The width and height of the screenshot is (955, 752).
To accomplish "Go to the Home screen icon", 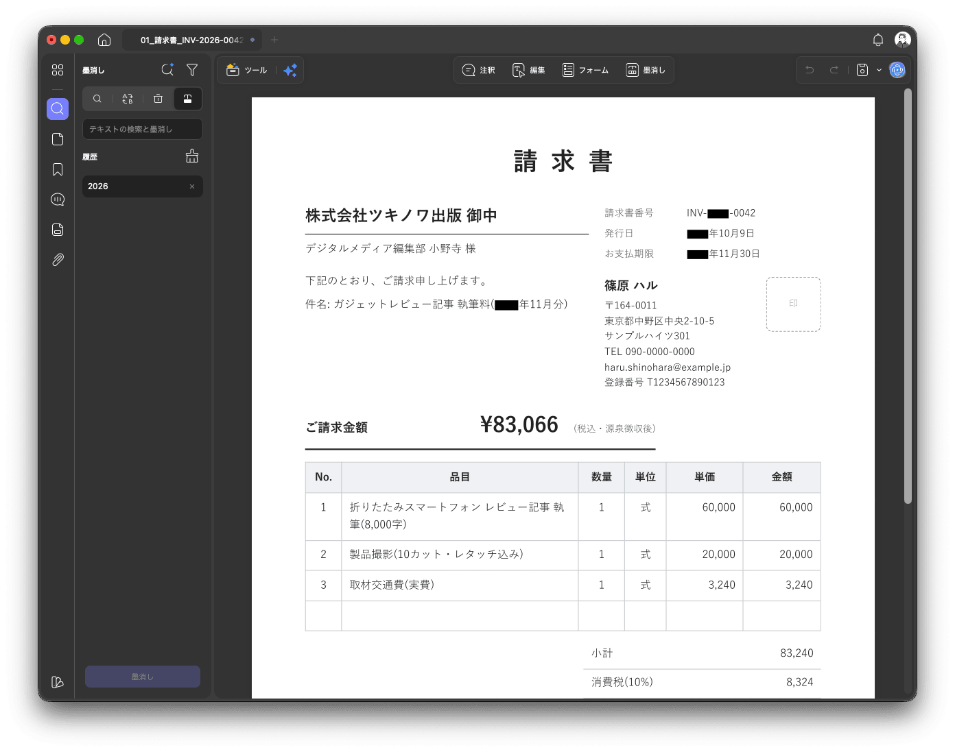I will click(104, 40).
